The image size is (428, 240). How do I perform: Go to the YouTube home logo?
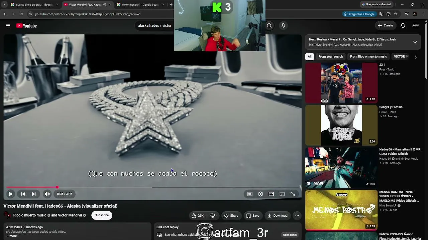[x=26, y=26]
